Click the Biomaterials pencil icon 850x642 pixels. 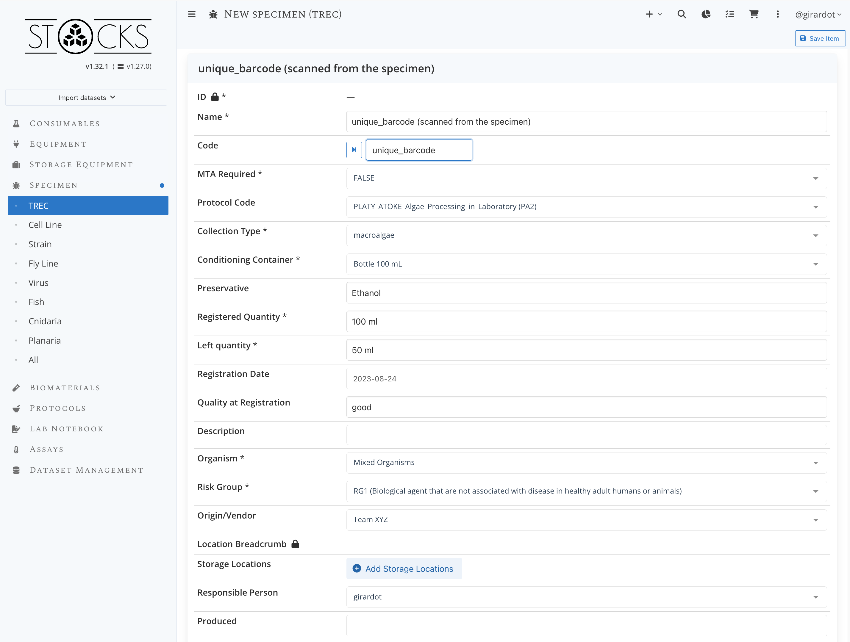pyautogui.click(x=16, y=388)
